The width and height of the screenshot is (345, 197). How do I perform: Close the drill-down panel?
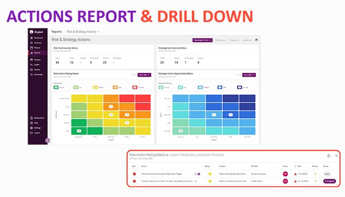point(336,156)
